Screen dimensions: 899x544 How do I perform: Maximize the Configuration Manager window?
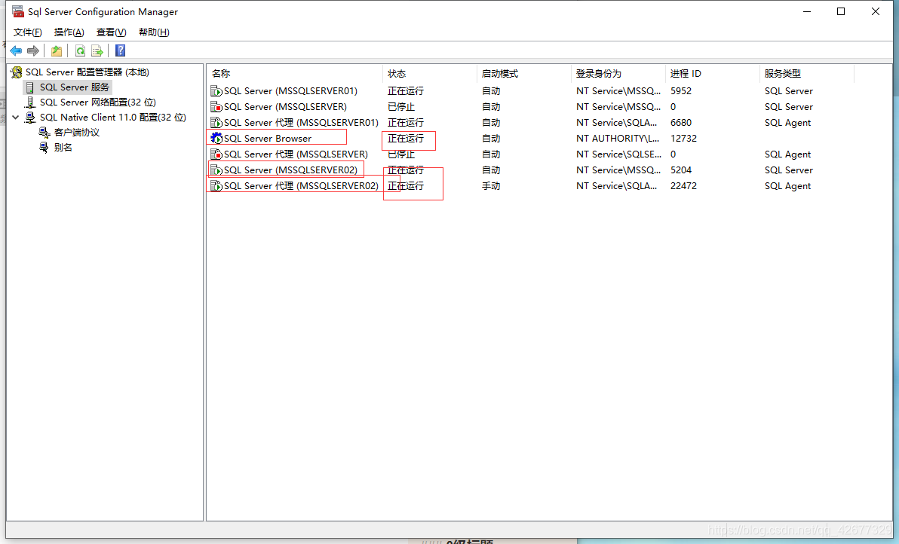click(x=840, y=11)
